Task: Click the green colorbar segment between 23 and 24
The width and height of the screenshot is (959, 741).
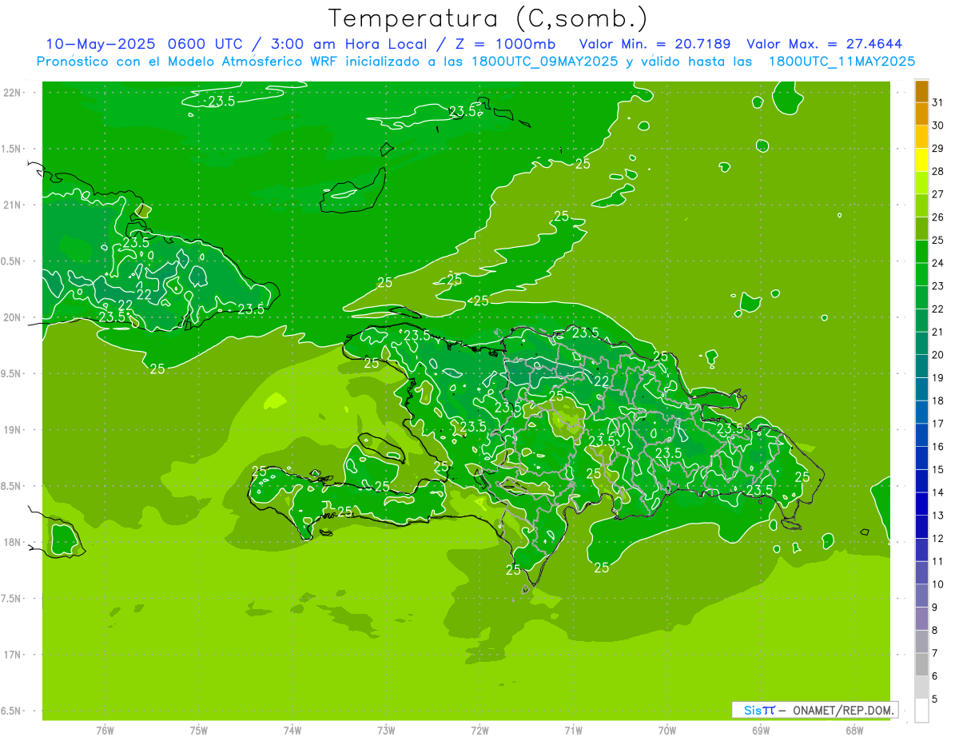Action: [x=921, y=275]
